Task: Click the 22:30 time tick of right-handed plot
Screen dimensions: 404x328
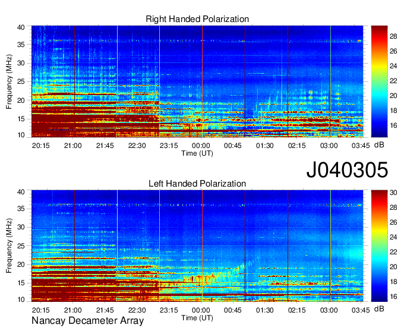Action: (x=137, y=146)
